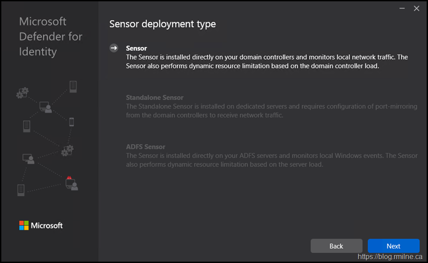
Task: Click the server icon at diagram top-right
Action: [73, 86]
